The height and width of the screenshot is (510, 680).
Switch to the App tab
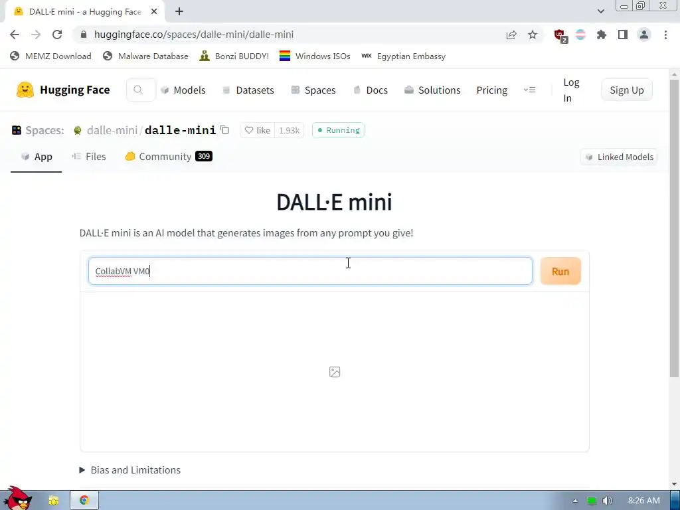point(37,157)
